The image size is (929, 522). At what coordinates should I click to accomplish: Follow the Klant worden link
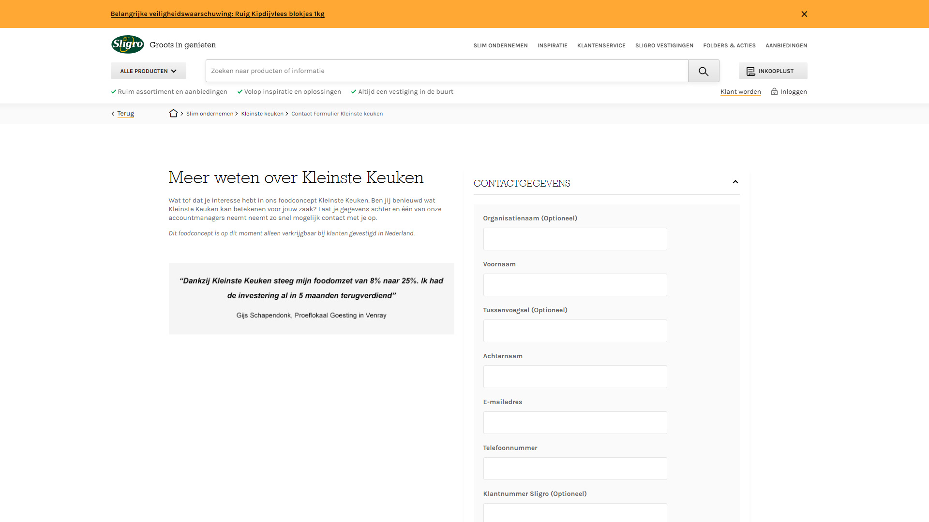click(740, 92)
